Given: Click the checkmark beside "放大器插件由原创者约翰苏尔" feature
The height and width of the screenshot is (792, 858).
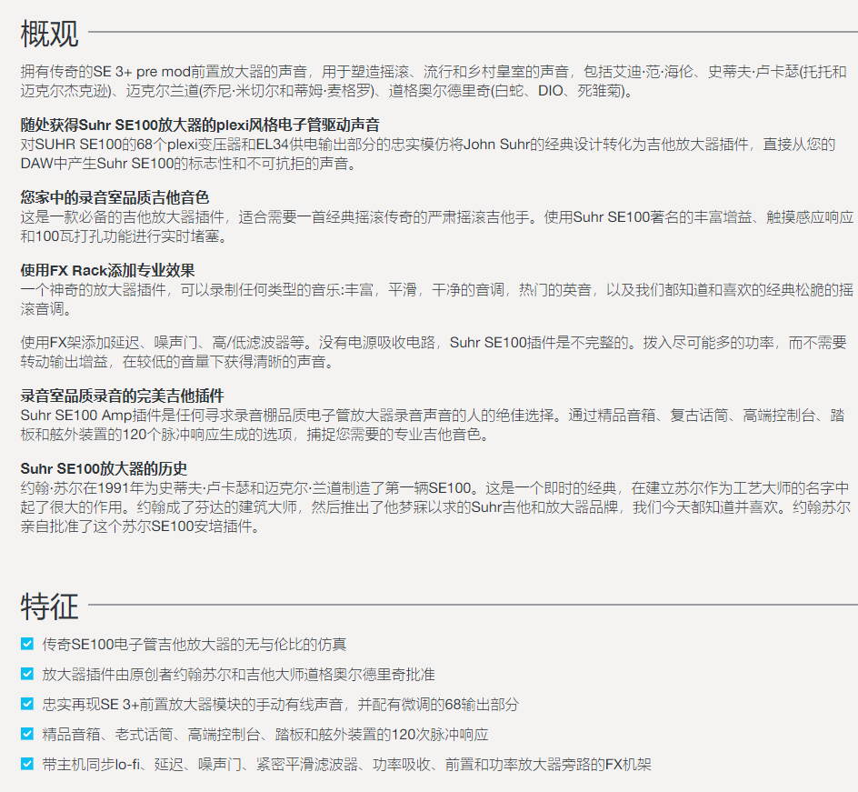Looking at the screenshot, I should (27, 674).
